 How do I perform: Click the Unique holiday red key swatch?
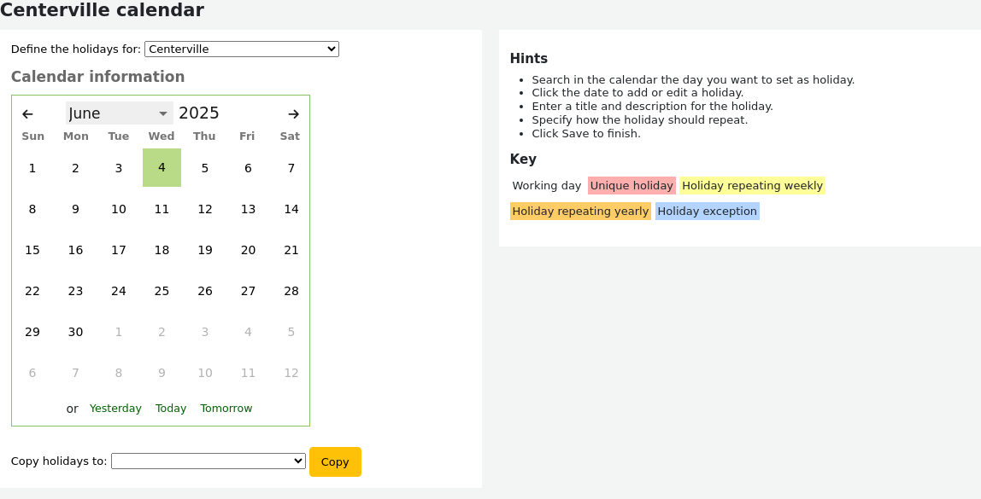pos(631,185)
